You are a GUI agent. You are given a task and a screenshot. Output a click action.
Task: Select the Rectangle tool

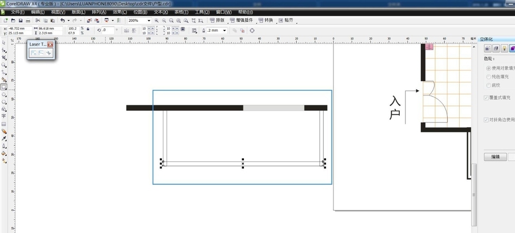pos(4,87)
